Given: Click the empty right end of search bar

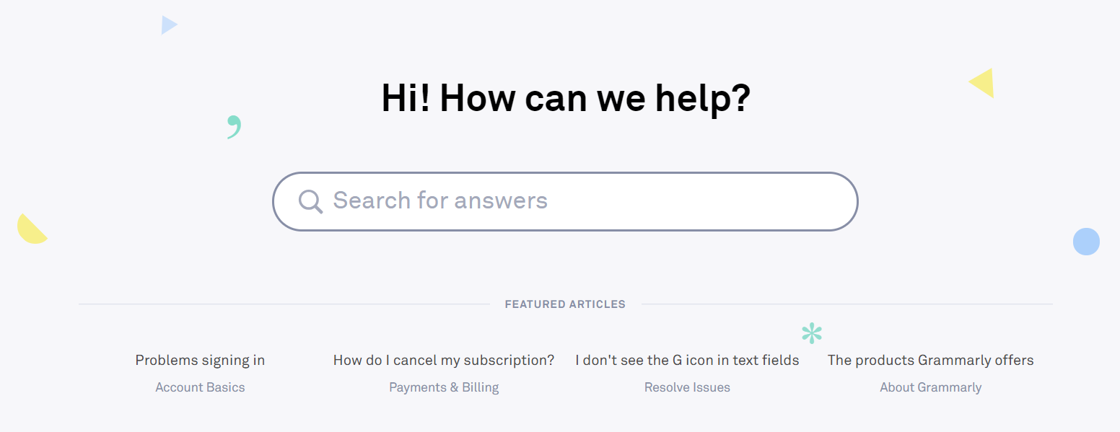Looking at the screenshot, I should click(794, 201).
